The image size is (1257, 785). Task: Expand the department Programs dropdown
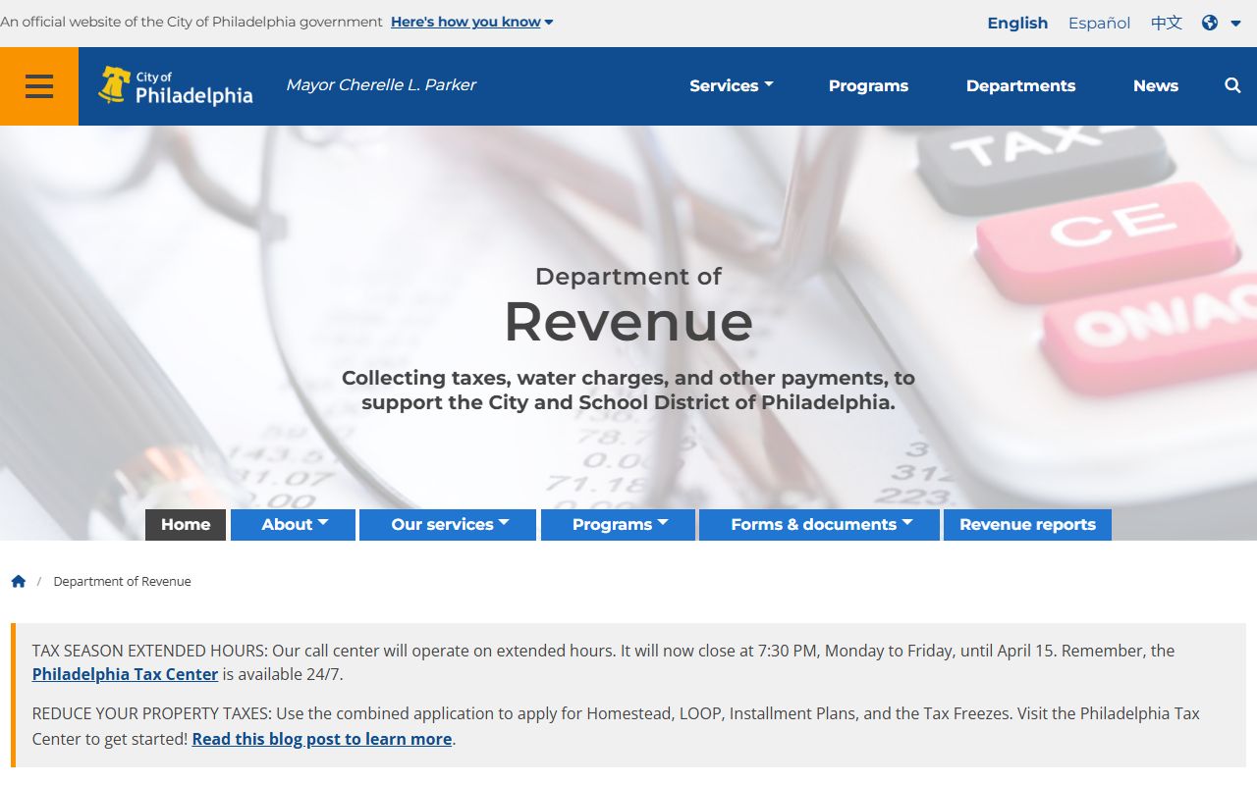pyautogui.click(x=619, y=524)
